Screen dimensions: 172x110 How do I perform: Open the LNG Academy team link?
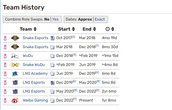click(x=35, y=73)
